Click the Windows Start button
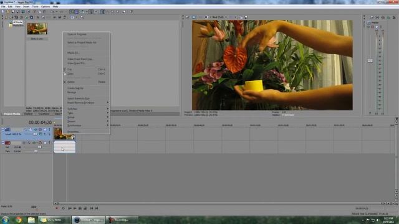Viewport: 399px width, 224px height. tap(5, 220)
